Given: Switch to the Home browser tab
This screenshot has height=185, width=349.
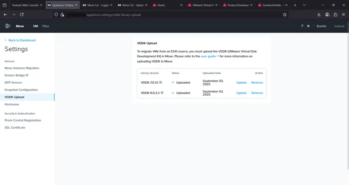Looking at the screenshot, I should click(168, 5).
